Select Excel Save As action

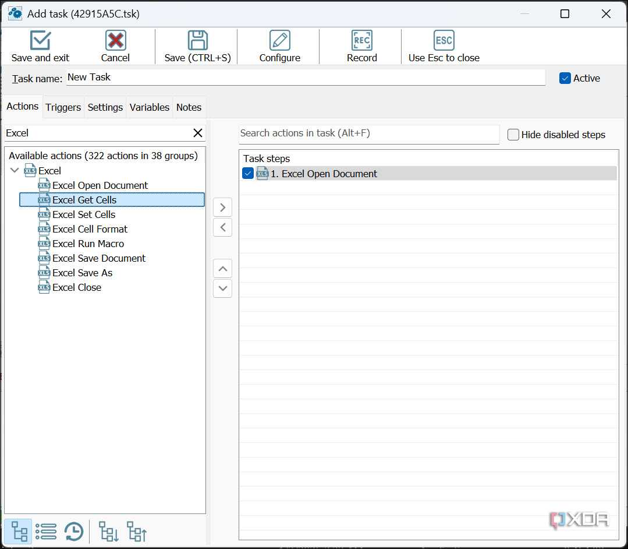click(x=82, y=273)
